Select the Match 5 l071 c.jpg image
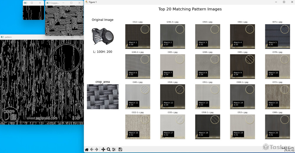 [277, 36]
